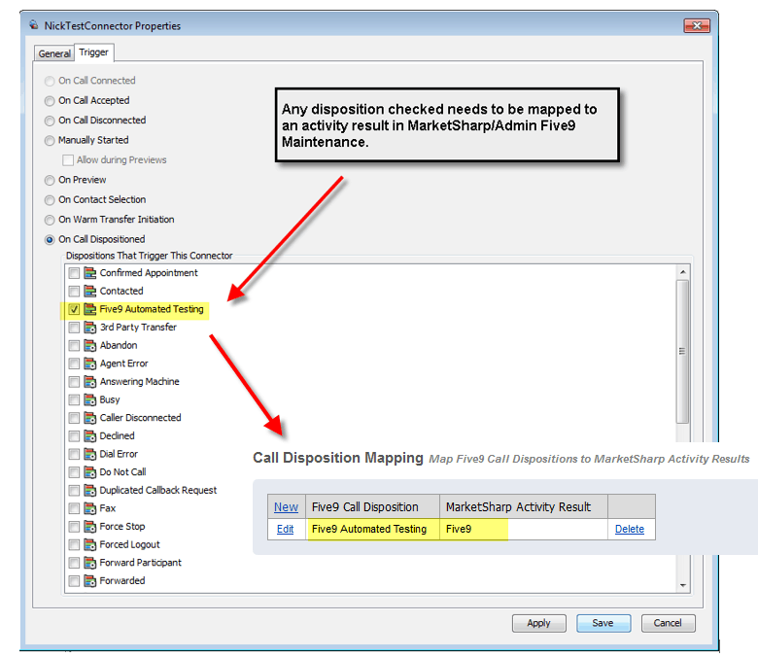
Task: Click the Answering Machine disposition icon
Action: click(90, 381)
